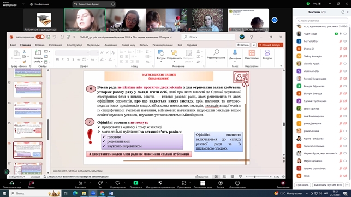Click Выключить звук для всех button
Viewport: 351px width, 197px height.
point(328,185)
